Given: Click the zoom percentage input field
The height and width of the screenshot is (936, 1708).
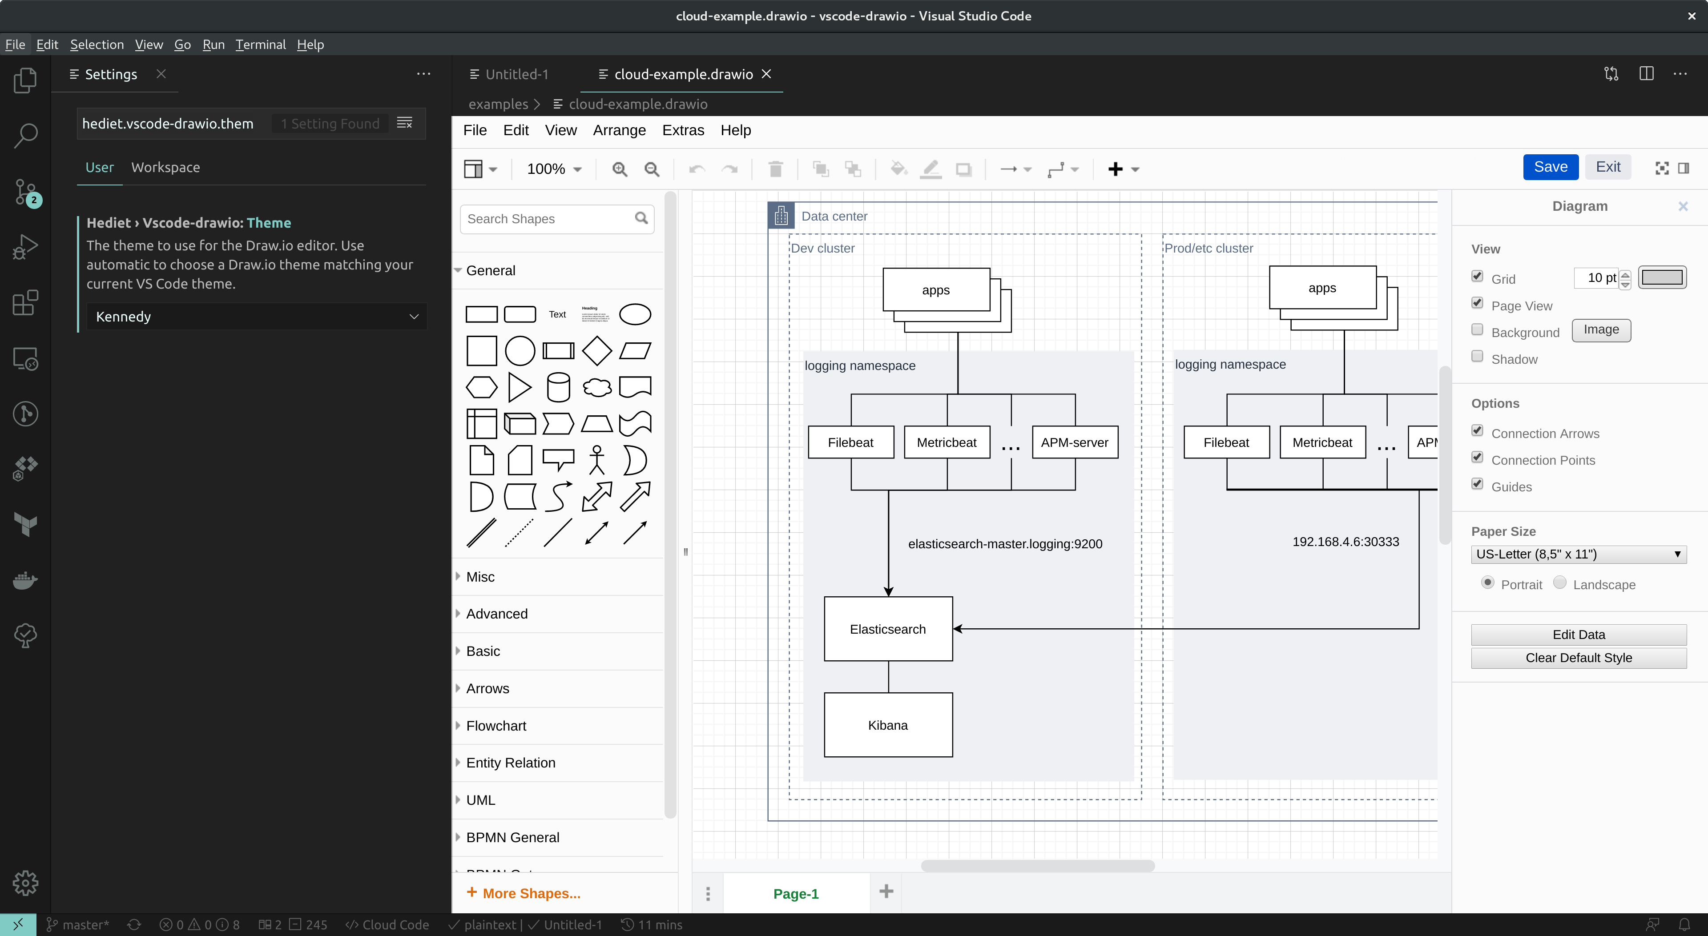Looking at the screenshot, I should (x=548, y=167).
